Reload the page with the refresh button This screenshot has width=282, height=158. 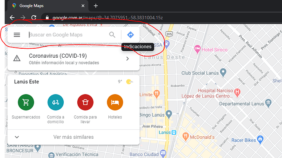pos(34,18)
